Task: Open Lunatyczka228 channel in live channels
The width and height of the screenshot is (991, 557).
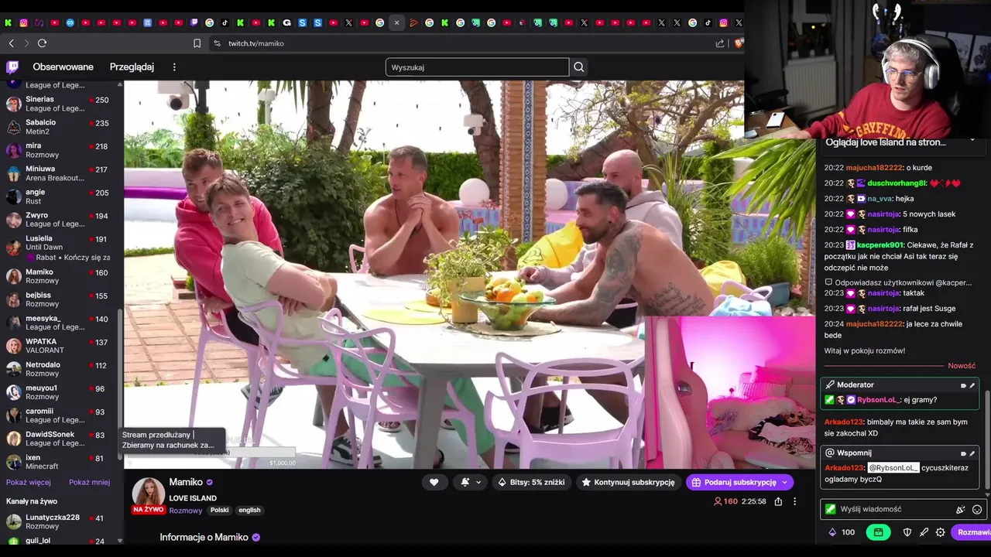Action: (58, 521)
